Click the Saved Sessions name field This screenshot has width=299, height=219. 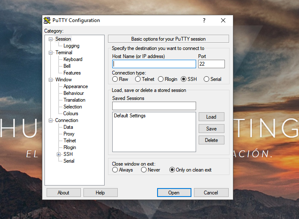pyautogui.click(x=154, y=106)
